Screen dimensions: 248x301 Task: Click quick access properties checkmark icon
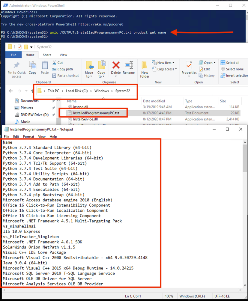[20, 47]
